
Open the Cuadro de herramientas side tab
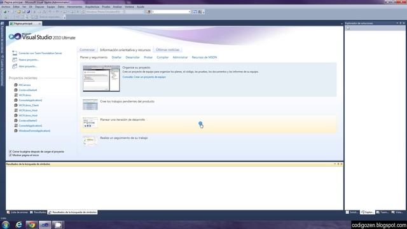coord(3,71)
